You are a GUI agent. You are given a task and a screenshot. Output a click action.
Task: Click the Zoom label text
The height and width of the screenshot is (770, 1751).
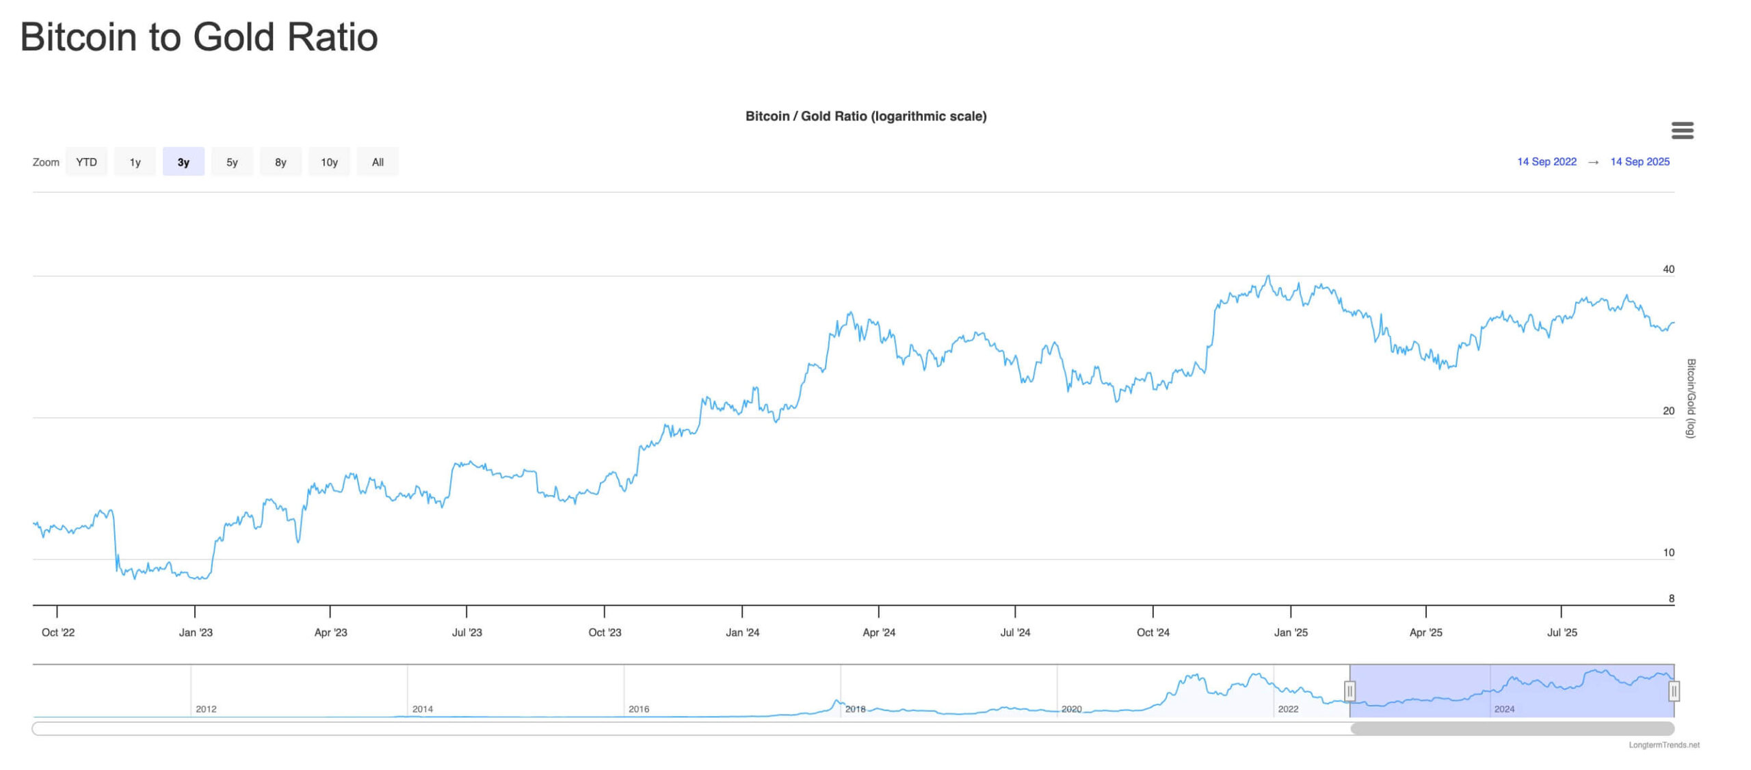point(46,162)
